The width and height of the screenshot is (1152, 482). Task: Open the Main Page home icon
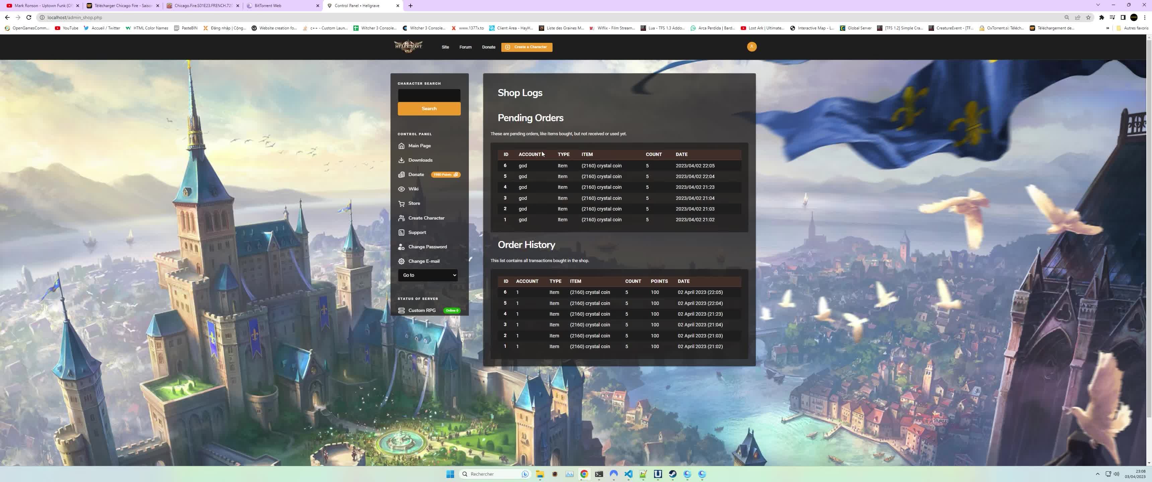click(x=401, y=146)
